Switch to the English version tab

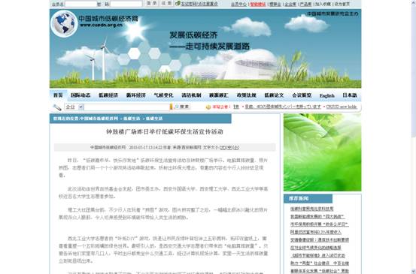click(326, 95)
